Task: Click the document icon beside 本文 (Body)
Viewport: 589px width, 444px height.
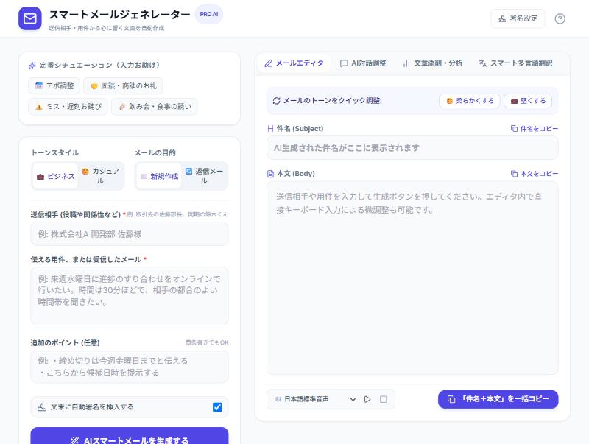Action: coord(270,174)
